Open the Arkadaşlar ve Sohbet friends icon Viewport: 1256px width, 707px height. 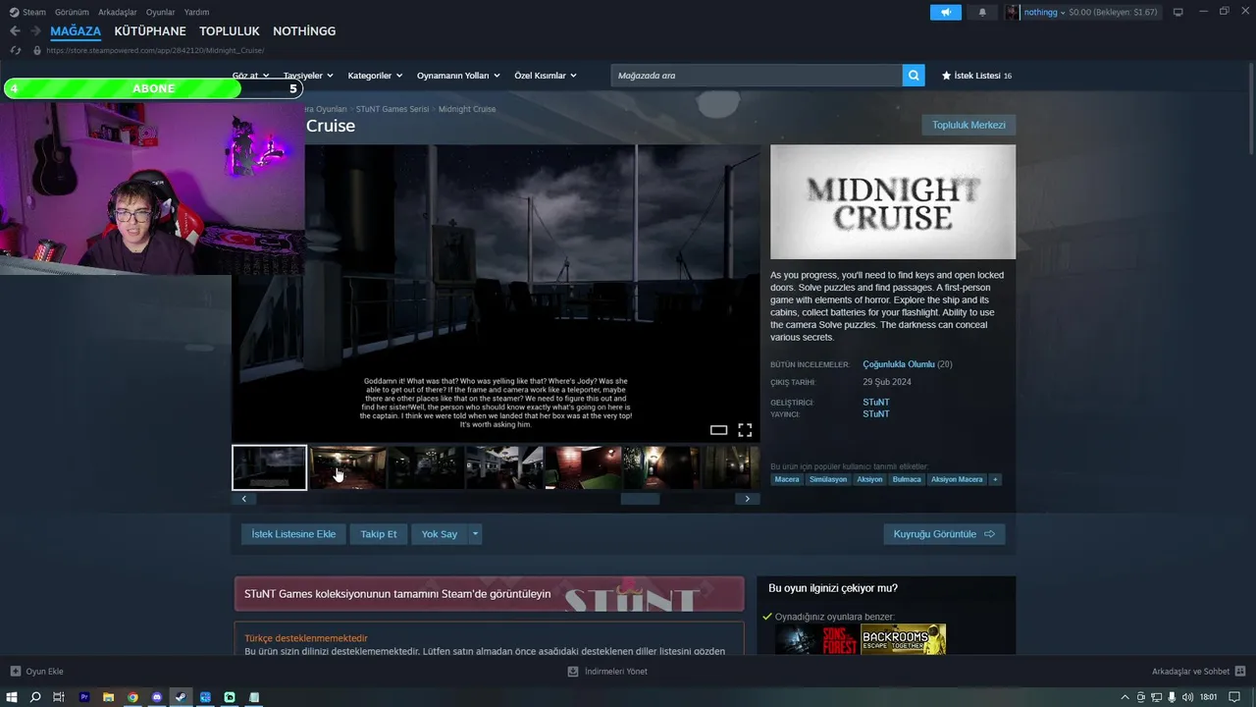coord(1240,672)
